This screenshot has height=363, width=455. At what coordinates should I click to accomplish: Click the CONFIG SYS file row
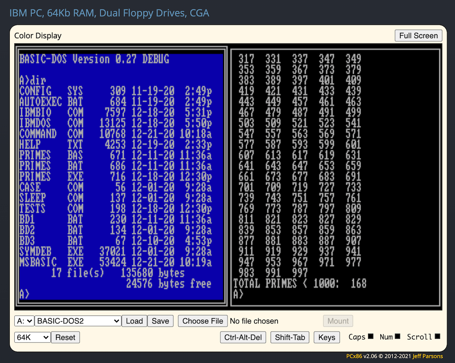click(x=116, y=91)
